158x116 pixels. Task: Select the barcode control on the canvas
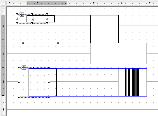click(x=133, y=82)
